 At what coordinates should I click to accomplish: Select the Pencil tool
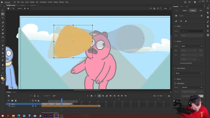3,30
